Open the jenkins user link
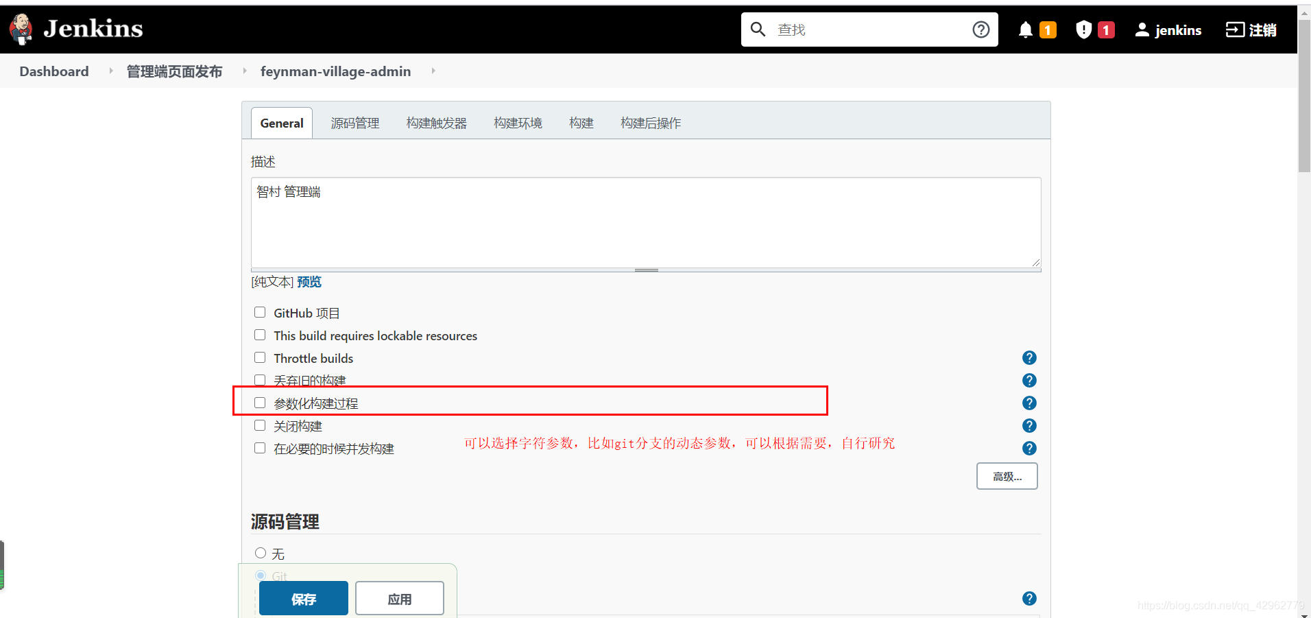 [x=1168, y=29]
